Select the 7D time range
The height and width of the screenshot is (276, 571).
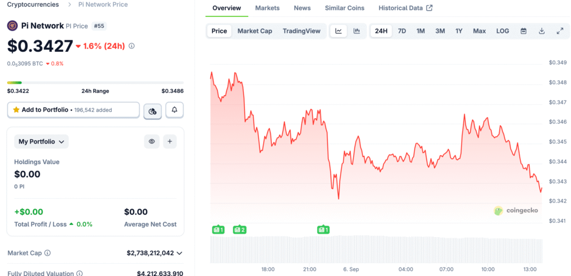click(x=401, y=31)
